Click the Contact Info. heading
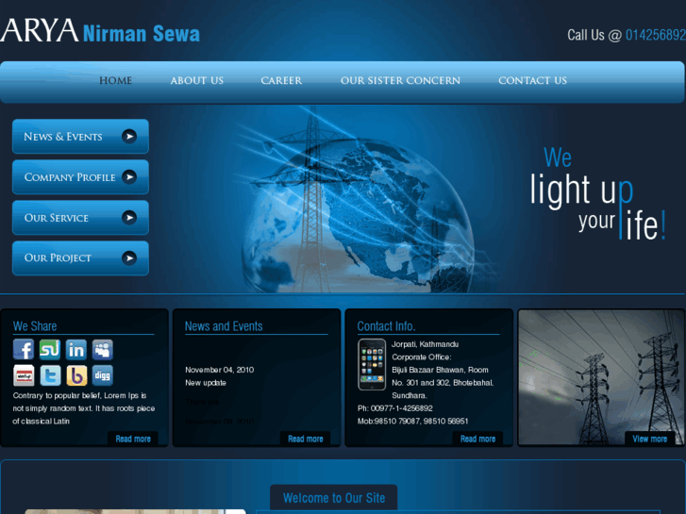Image resolution: width=686 pixels, height=514 pixels. click(386, 326)
